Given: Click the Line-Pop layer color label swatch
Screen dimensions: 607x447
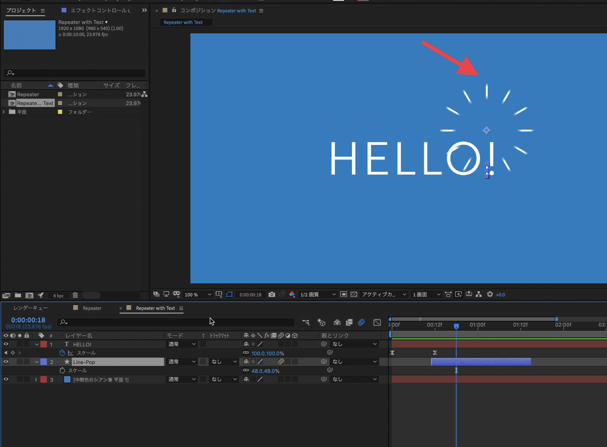Looking at the screenshot, I should [44, 362].
